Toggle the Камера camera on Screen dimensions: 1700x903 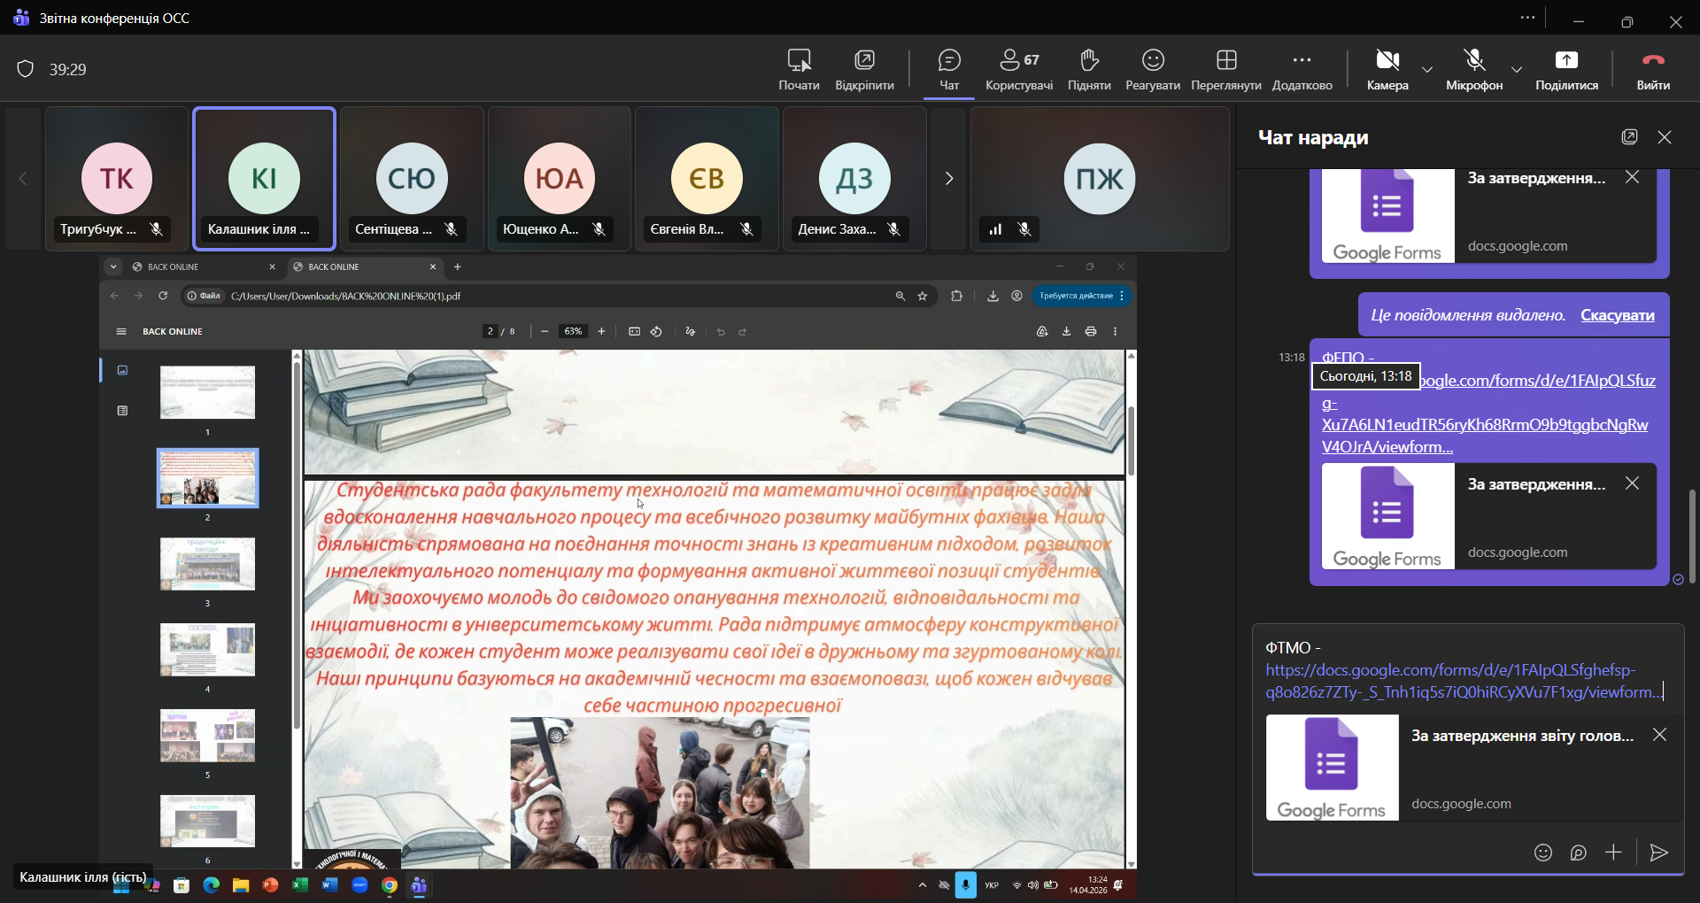click(1387, 69)
